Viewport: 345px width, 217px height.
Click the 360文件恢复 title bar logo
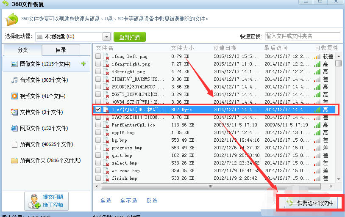click(x=5, y=3)
